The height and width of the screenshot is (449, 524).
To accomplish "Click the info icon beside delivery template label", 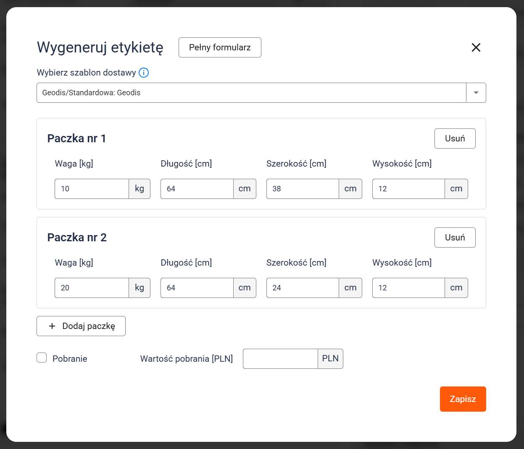I will (144, 73).
